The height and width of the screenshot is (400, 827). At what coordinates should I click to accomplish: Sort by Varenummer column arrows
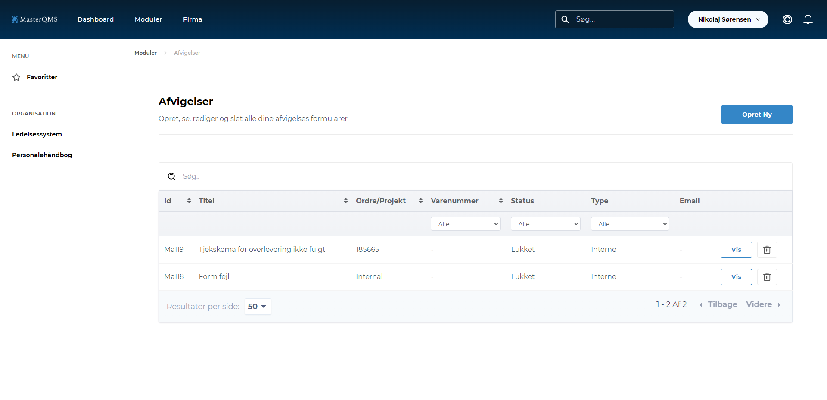pyautogui.click(x=501, y=201)
